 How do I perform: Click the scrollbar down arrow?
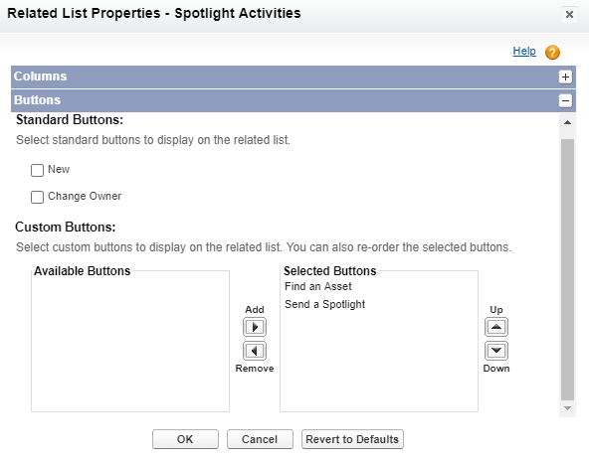567,408
